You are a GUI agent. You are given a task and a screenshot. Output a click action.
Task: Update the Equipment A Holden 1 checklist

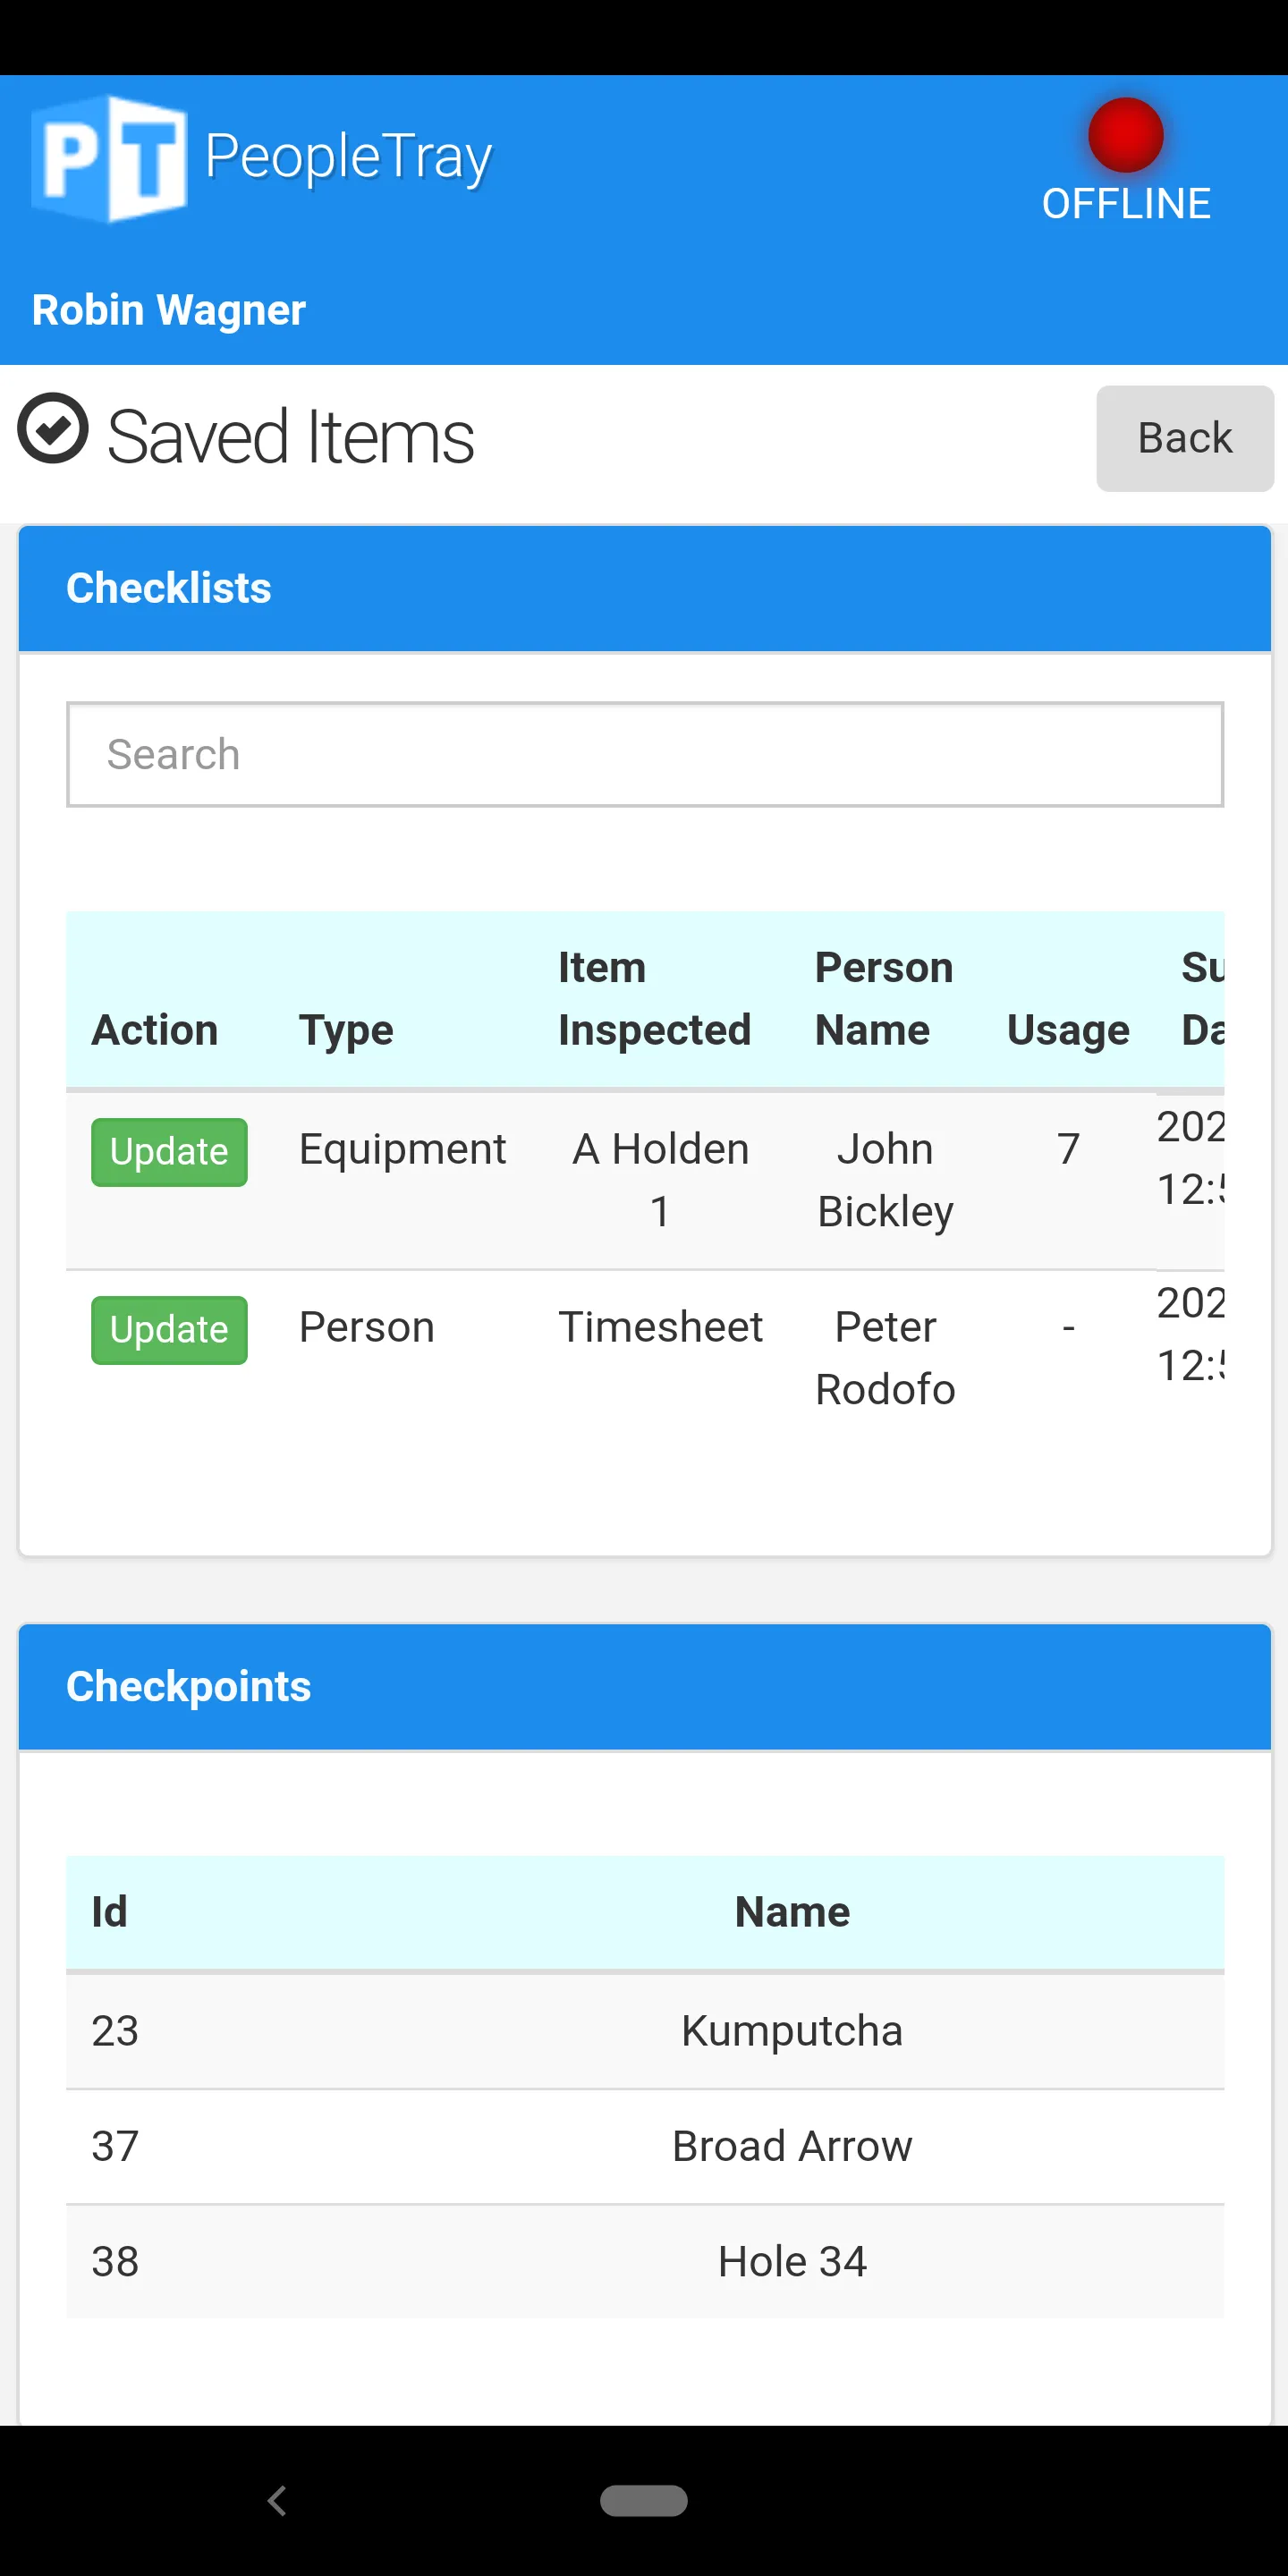(x=169, y=1152)
